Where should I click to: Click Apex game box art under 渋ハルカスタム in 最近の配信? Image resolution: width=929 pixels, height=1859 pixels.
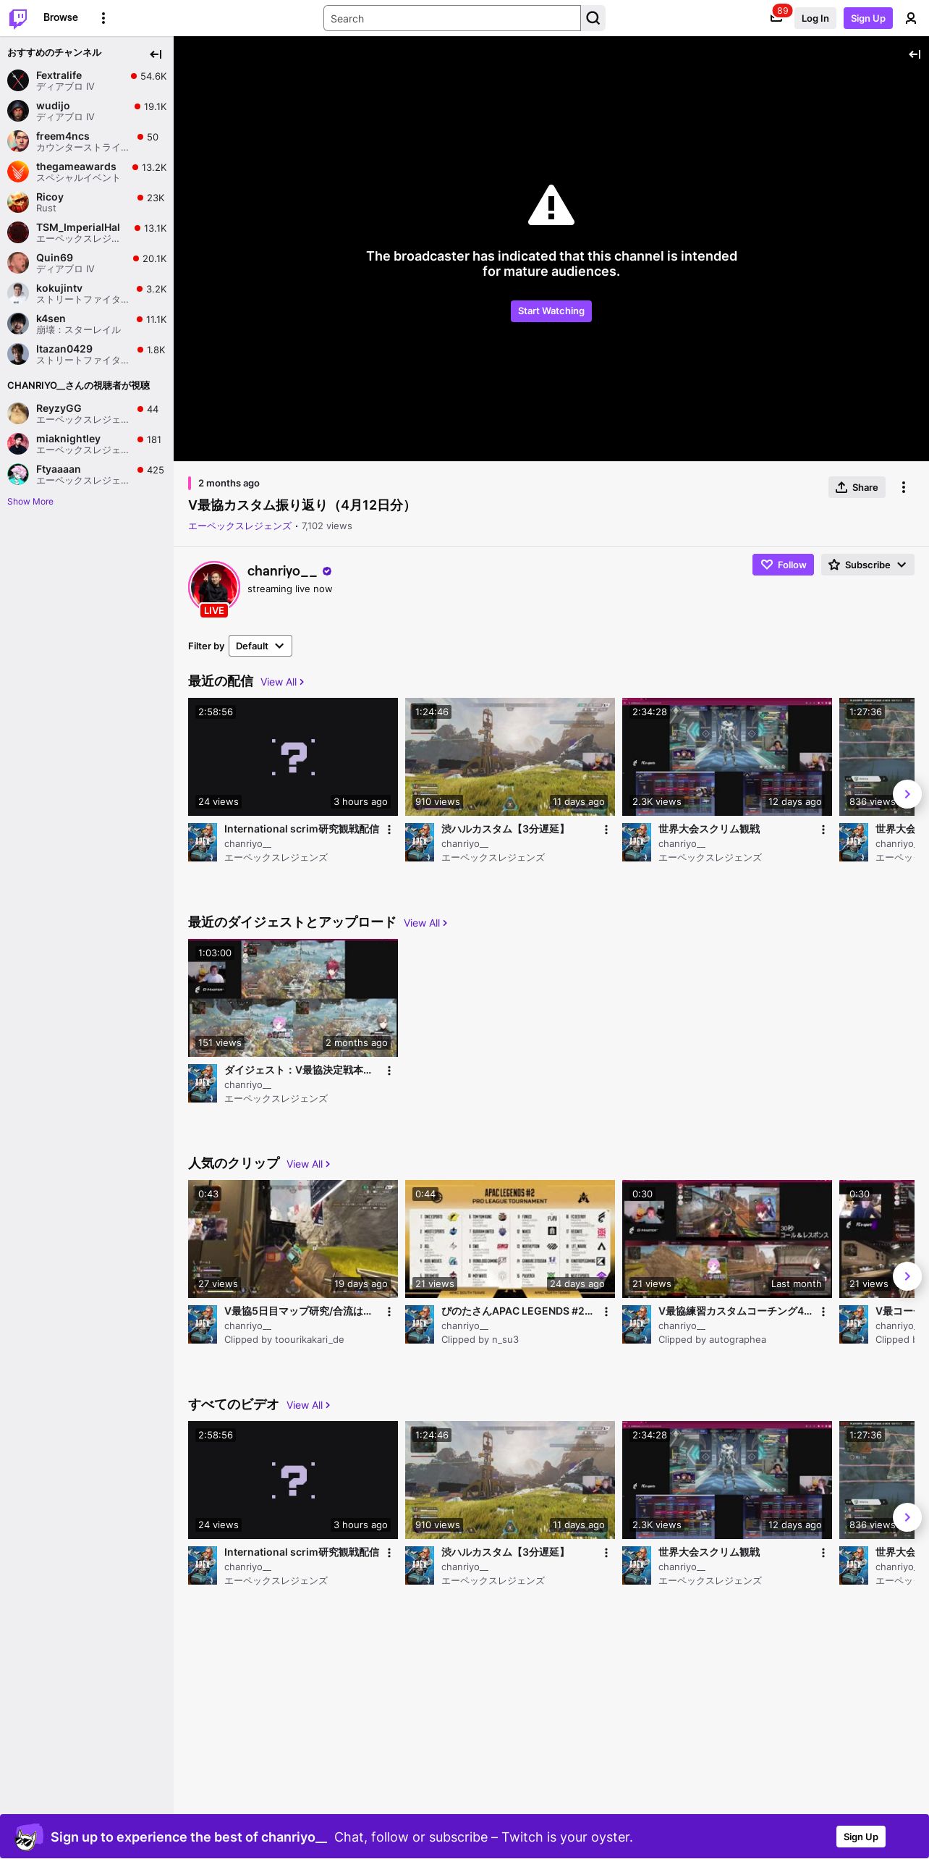(420, 843)
